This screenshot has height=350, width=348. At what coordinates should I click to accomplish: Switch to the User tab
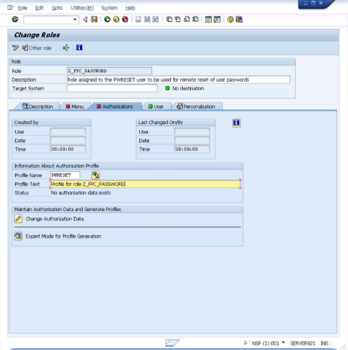156,106
